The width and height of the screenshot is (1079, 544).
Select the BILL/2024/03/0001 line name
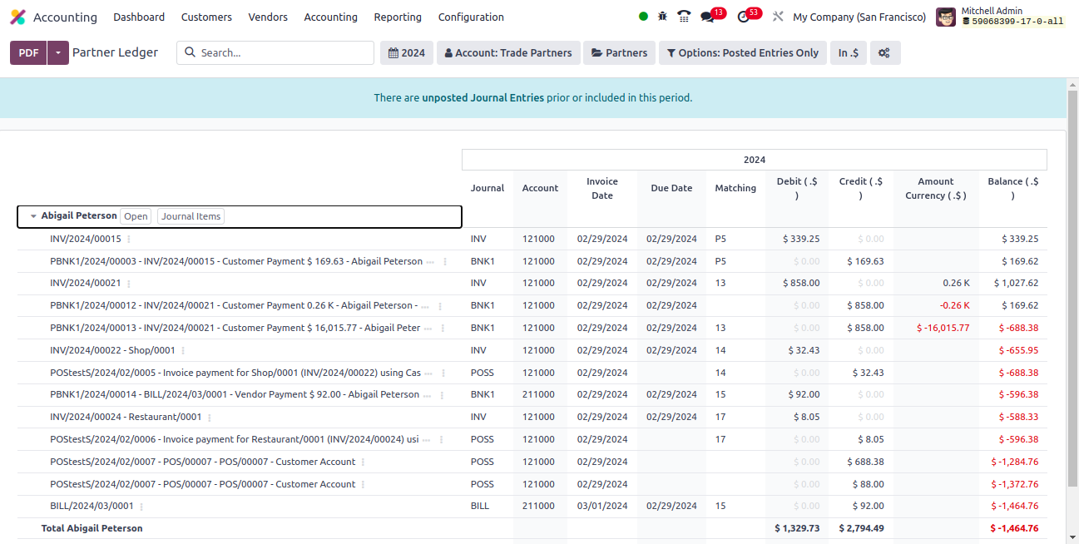tap(92, 506)
